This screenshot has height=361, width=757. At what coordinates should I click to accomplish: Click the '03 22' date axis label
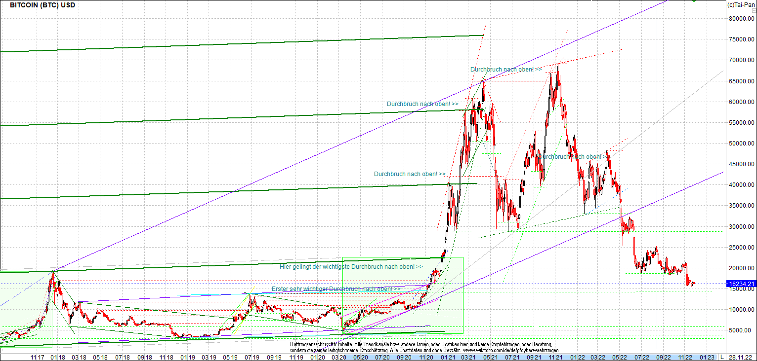coord(599,357)
